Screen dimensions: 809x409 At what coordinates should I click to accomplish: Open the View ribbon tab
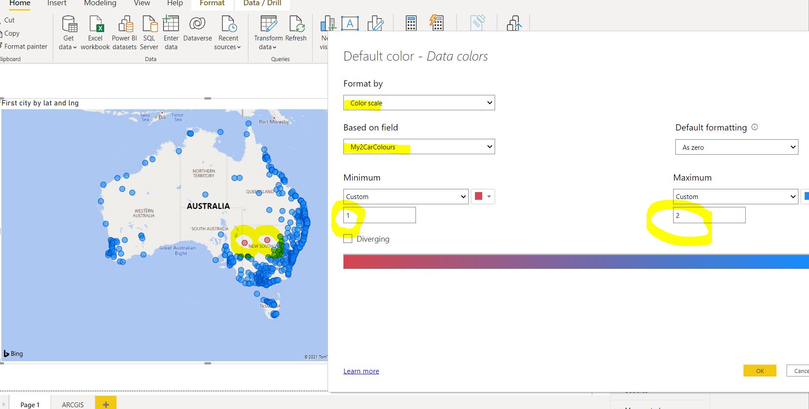142,4
